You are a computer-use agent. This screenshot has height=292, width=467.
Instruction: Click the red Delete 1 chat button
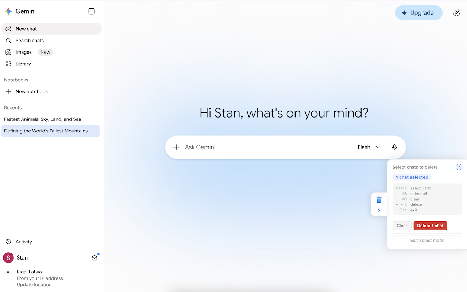pyautogui.click(x=431, y=226)
